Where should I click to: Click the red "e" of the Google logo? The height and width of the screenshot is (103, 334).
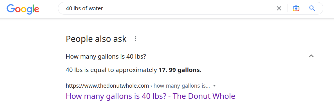pos(36,10)
